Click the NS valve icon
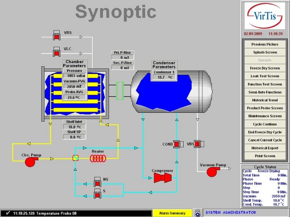 (97, 182)
